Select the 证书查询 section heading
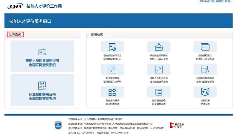The width and height of the screenshot is (236, 135). (x=15, y=34)
